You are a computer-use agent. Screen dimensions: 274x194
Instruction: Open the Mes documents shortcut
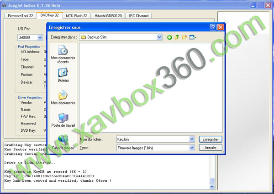[x=63, y=98]
